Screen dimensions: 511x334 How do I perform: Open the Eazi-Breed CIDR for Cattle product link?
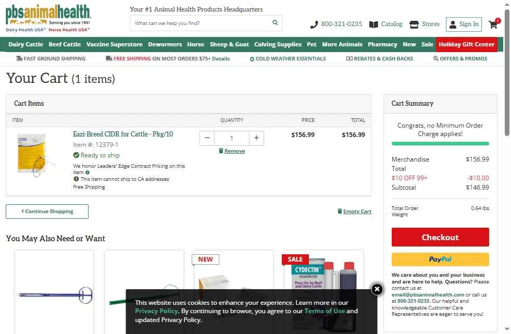(x=123, y=134)
